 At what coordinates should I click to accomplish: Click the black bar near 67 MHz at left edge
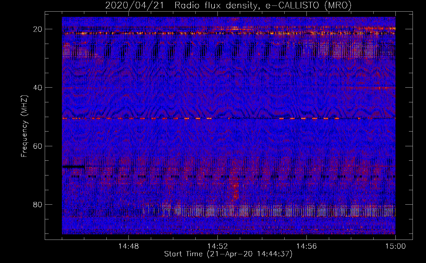click(73, 166)
